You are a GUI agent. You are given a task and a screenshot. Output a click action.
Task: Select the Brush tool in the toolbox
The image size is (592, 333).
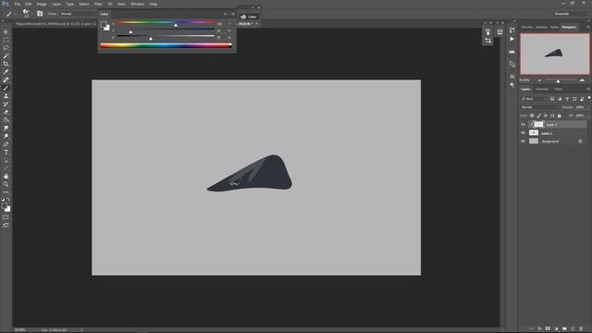(x=6, y=88)
